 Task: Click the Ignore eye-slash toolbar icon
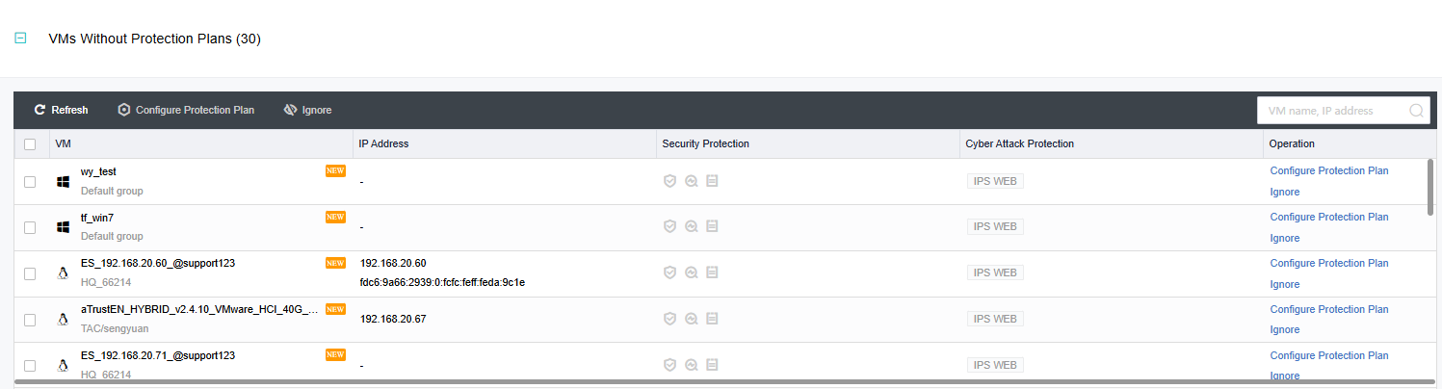[x=290, y=110]
